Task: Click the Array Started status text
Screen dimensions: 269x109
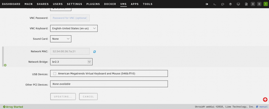Action: [15, 107]
